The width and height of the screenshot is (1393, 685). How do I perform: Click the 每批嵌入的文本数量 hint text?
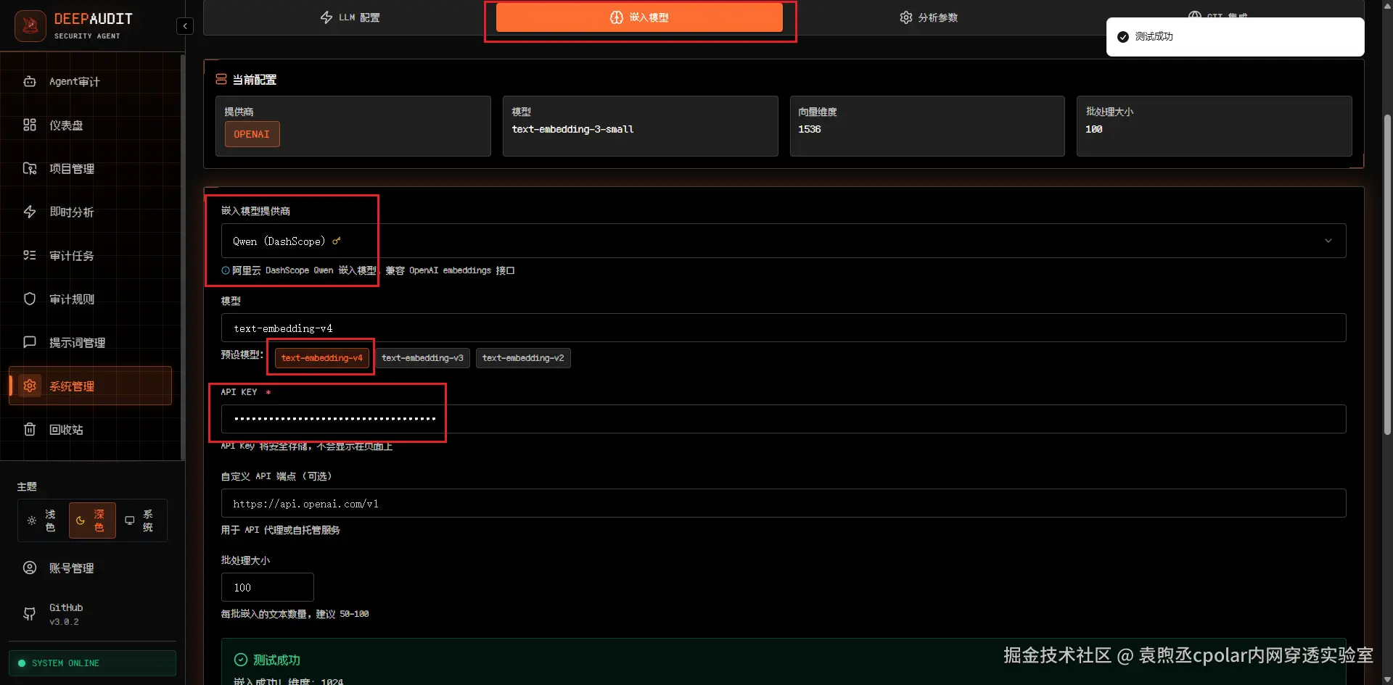pos(295,614)
